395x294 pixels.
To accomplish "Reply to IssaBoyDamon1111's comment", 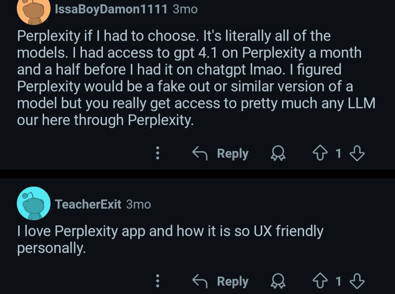I will coord(233,154).
